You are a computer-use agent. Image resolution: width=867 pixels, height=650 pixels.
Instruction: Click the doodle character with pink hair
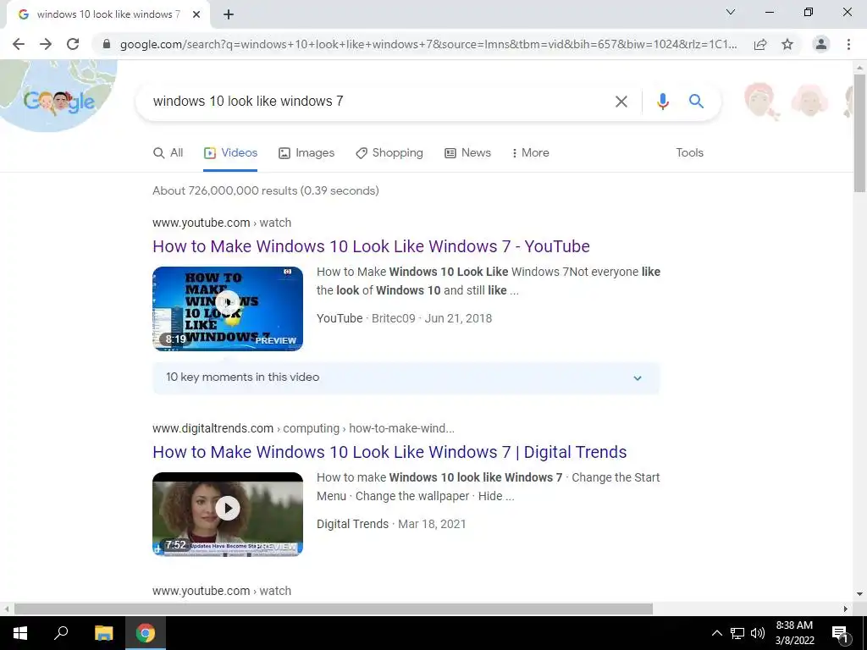[809, 101]
